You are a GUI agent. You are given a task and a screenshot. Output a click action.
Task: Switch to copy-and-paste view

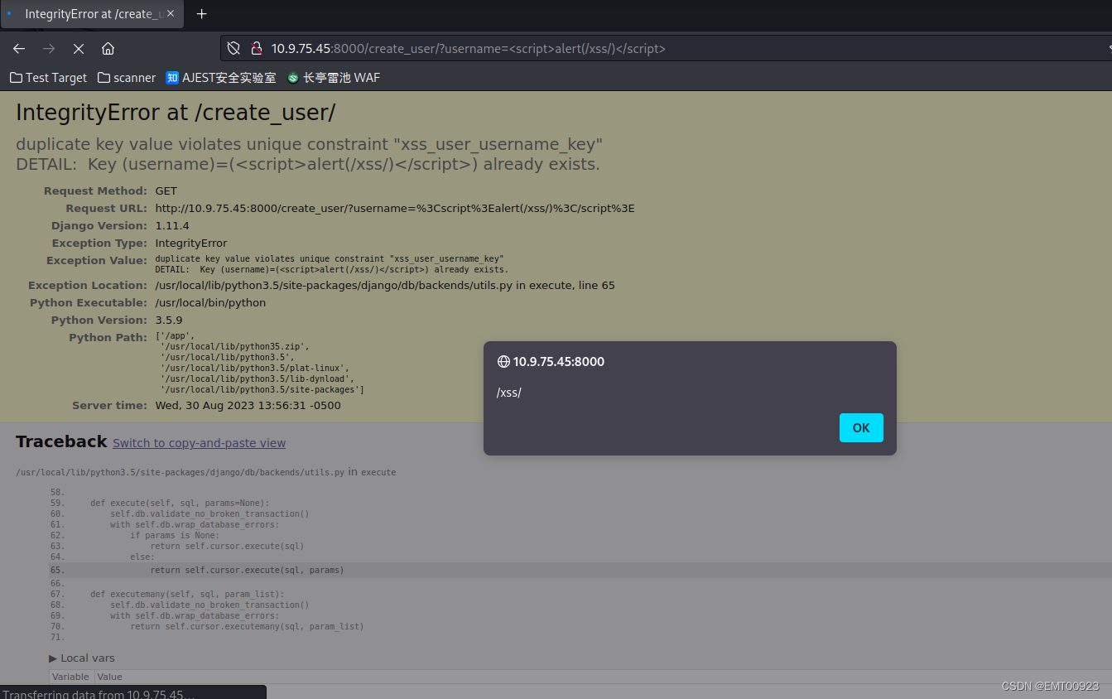click(x=199, y=443)
